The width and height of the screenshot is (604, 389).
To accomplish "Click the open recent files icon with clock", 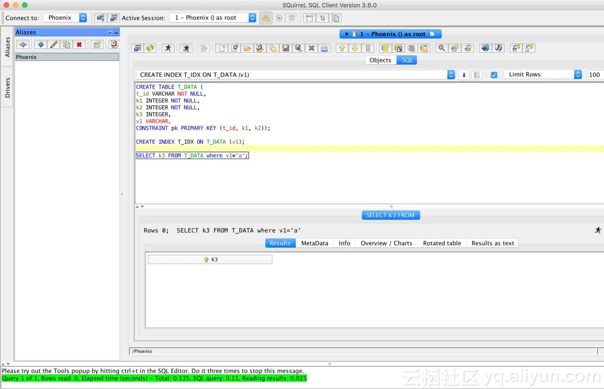I will pyautogui.click(x=260, y=48).
